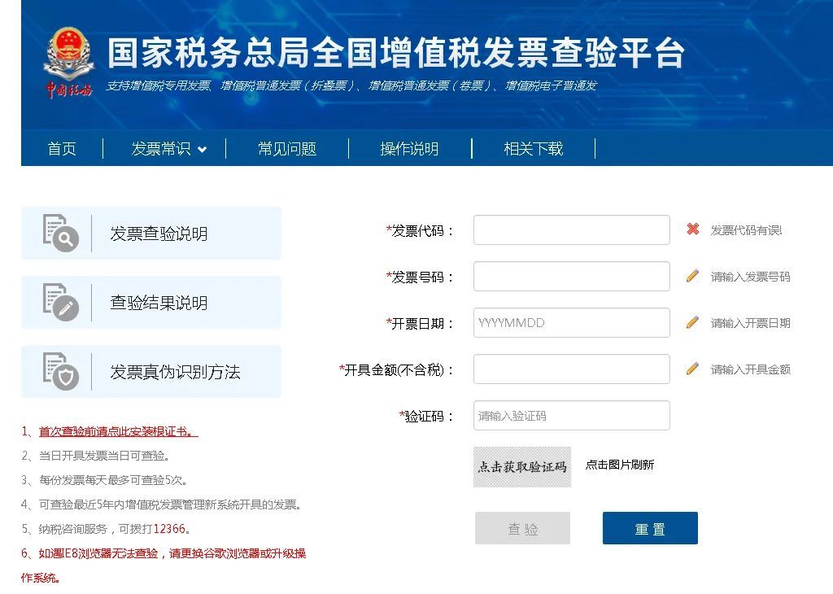Image resolution: width=833 pixels, height=594 pixels.
Task: Click the 中国税务 emblem logo
Action: coord(68,49)
